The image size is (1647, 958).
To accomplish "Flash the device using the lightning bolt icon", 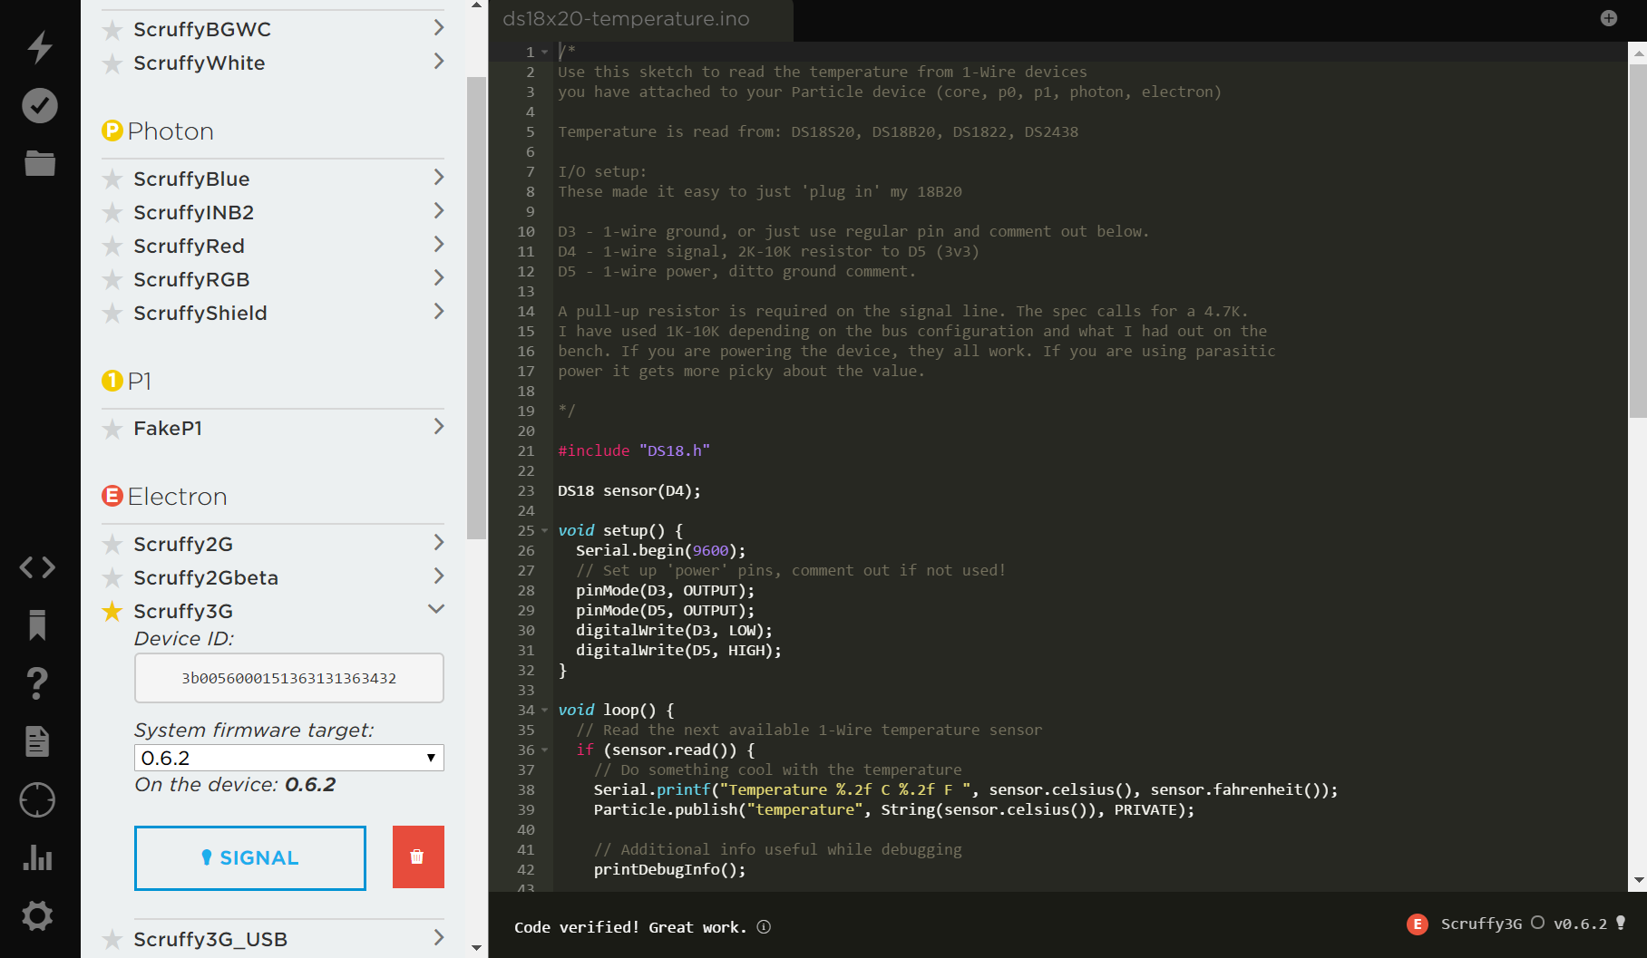I will point(40,47).
